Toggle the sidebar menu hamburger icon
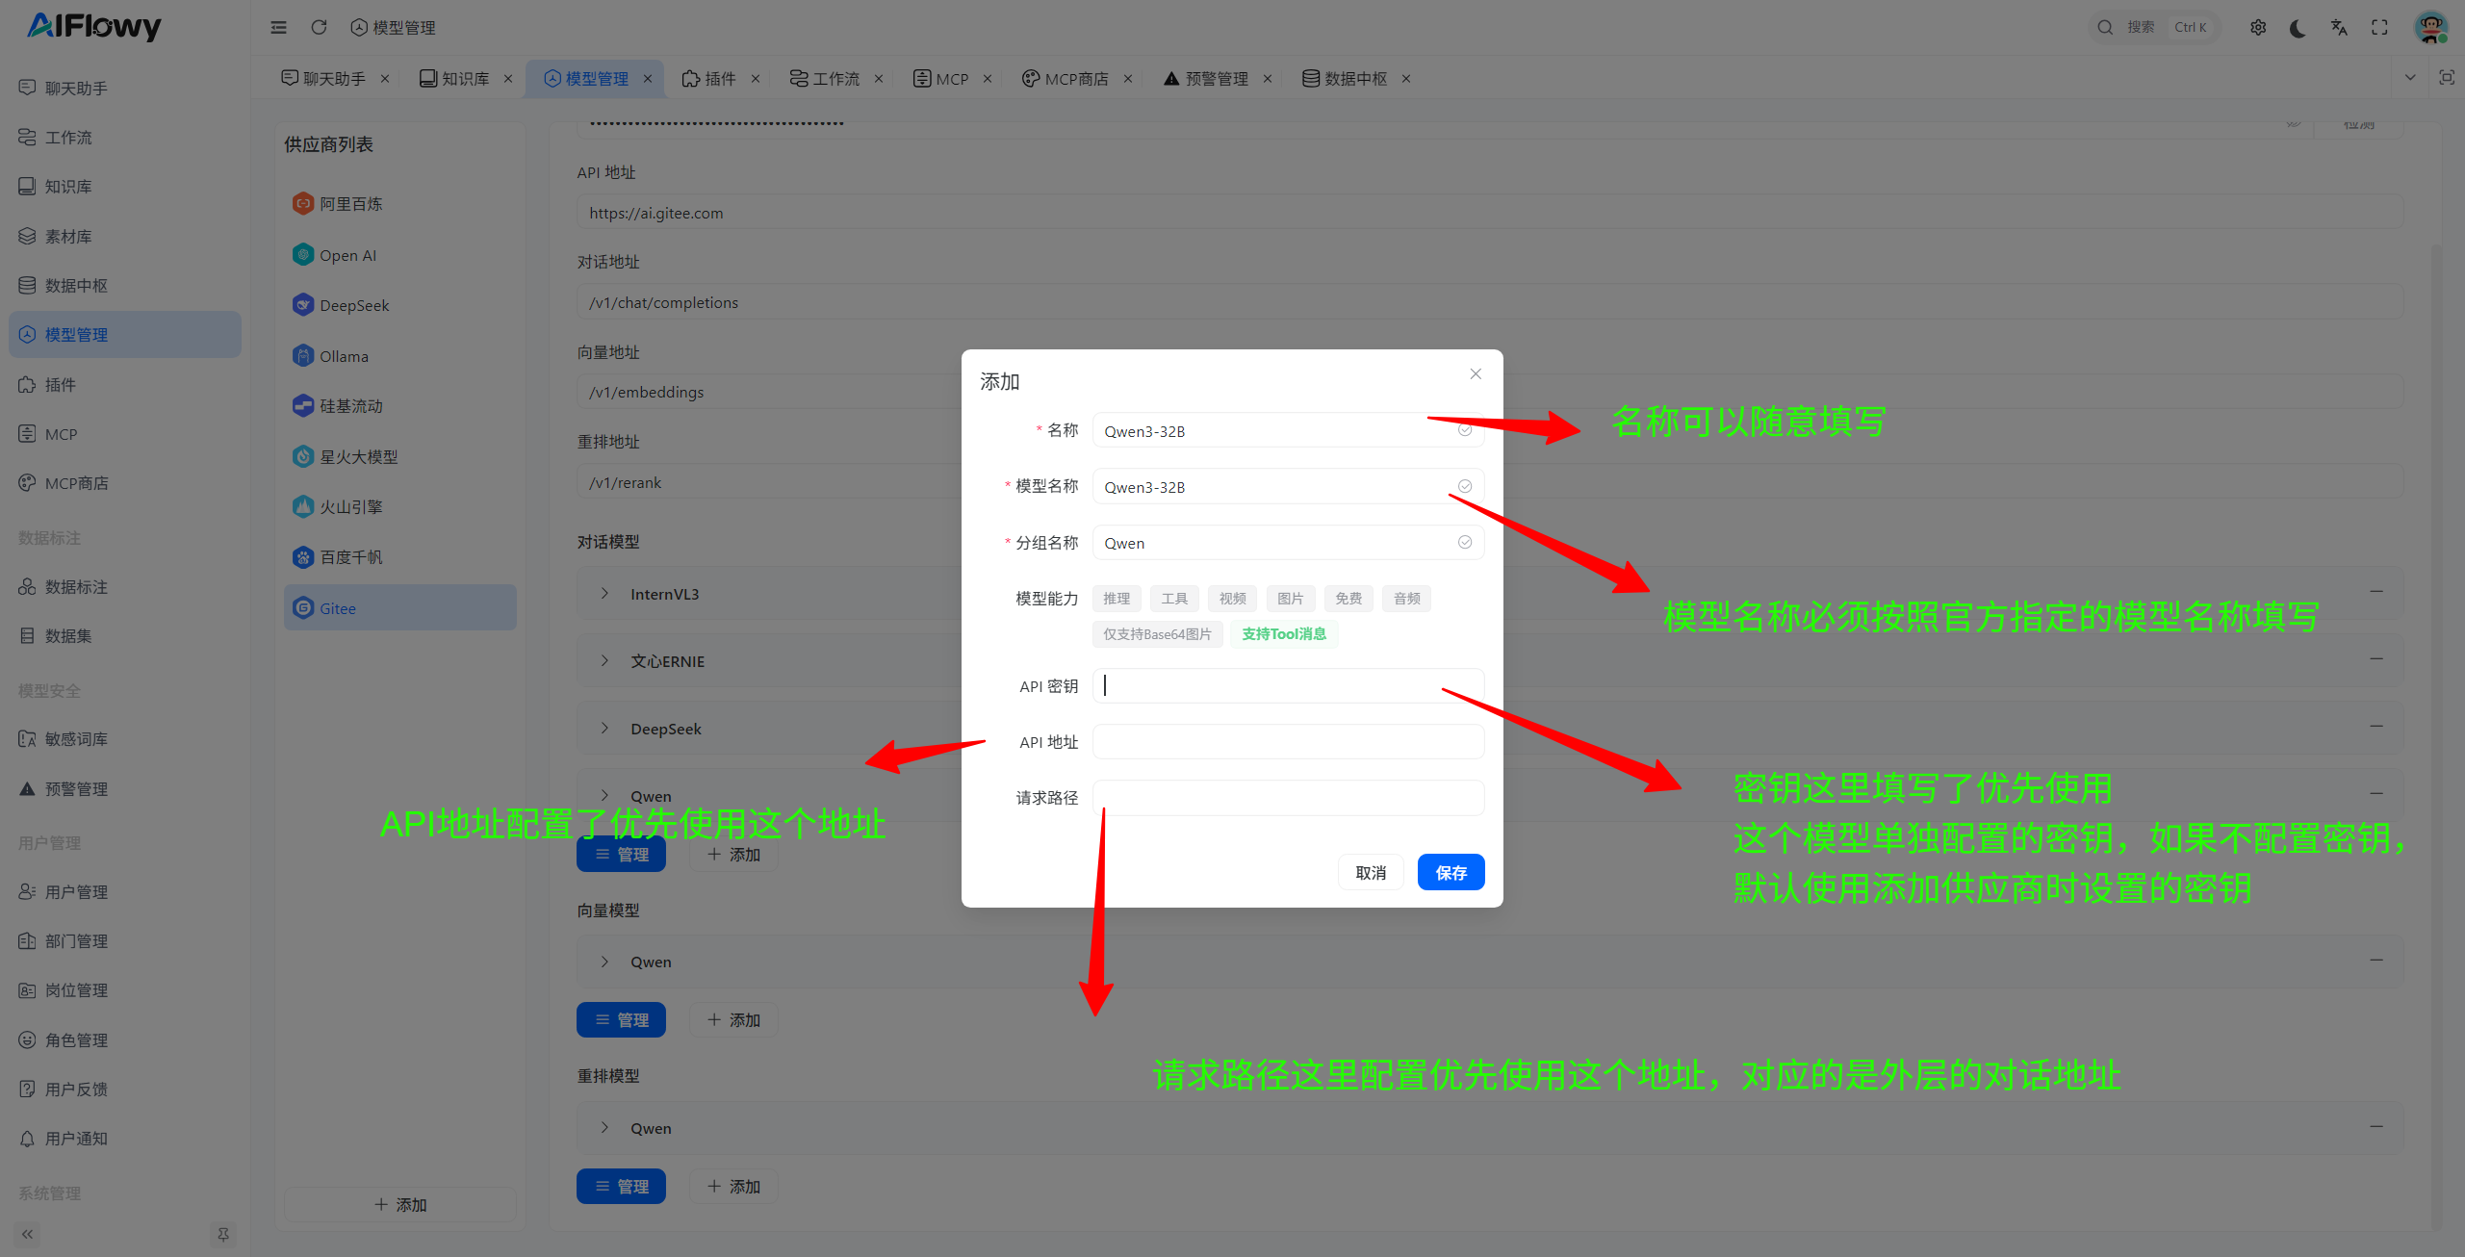Image resolution: width=2465 pixels, height=1257 pixels. [x=278, y=28]
